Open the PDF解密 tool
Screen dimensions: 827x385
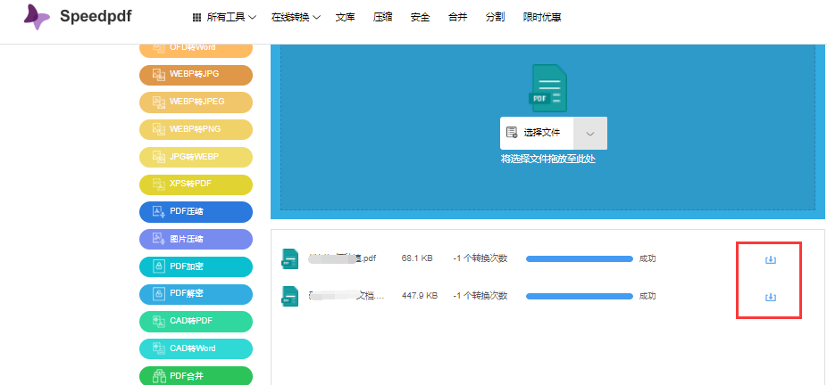(x=196, y=294)
